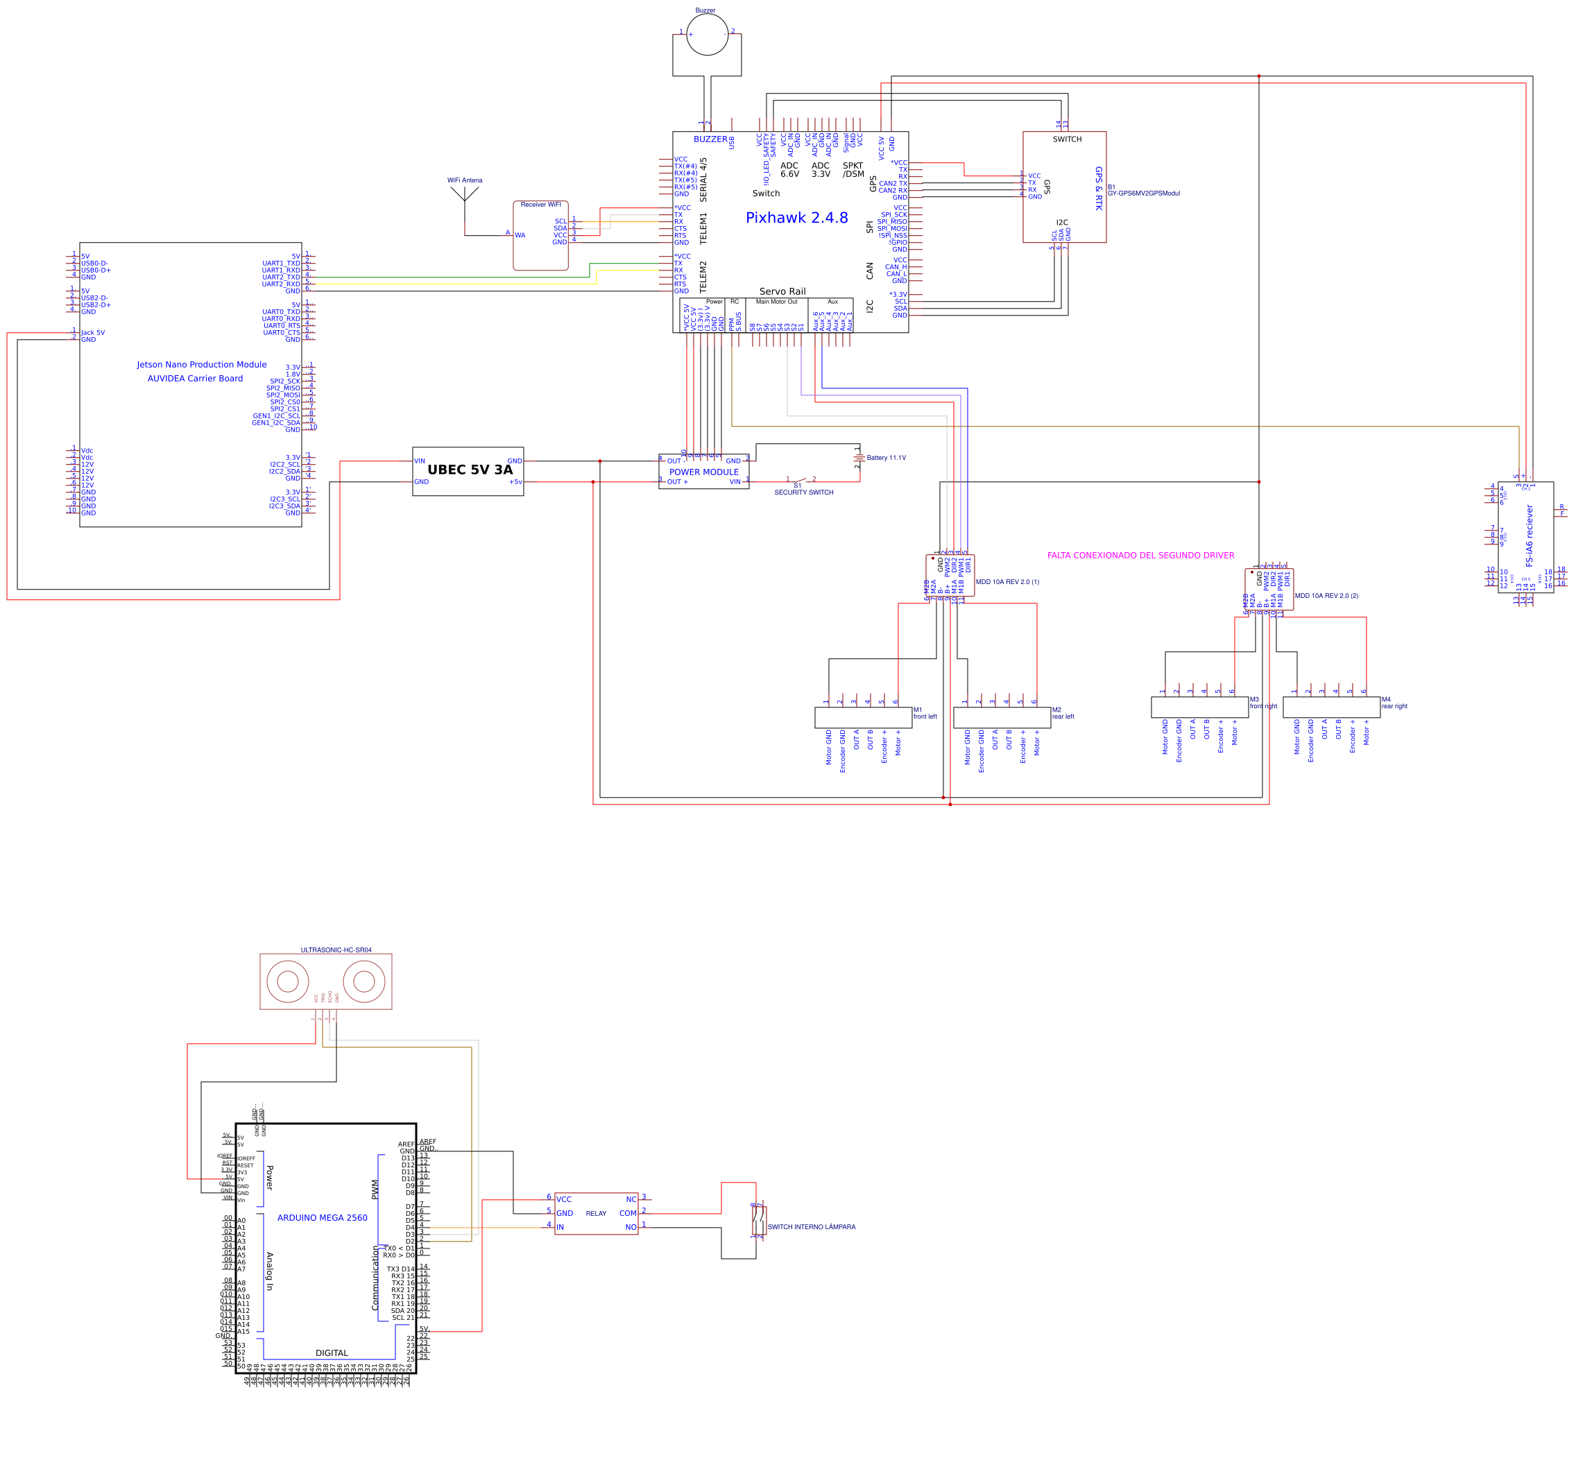The image size is (1576, 1467).
Task: Select the ARDUINO MEGA 2560 label
Action: click(x=322, y=1217)
